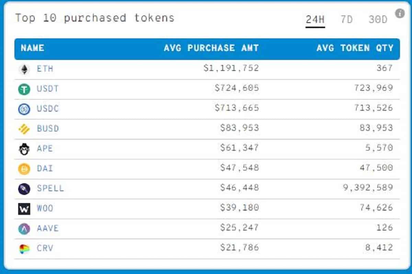Click the dark SPELL token icon
Image resolution: width=412 pixels, height=274 pixels.
click(x=24, y=189)
